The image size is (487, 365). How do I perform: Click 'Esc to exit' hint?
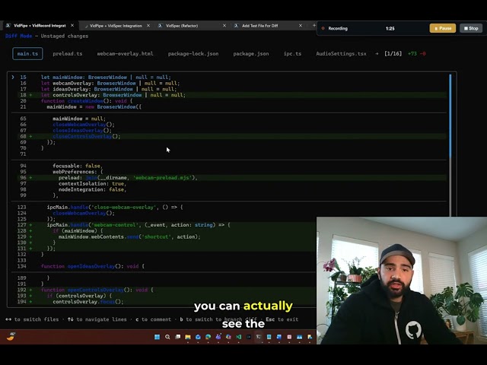point(282,319)
